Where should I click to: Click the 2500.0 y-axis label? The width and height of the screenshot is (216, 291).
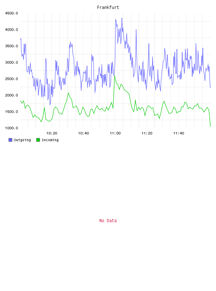[x=11, y=79]
